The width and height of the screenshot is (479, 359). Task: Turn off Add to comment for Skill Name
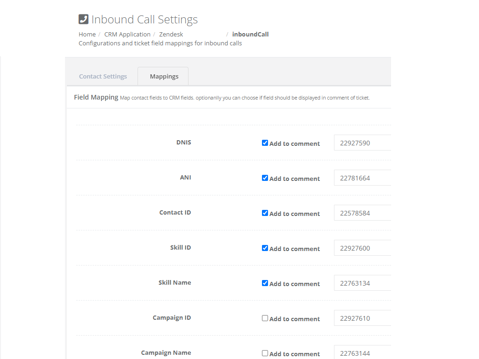click(x=265, y=283)
